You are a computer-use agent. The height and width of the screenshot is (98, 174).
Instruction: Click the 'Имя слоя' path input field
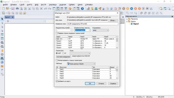pyautogui.click(x=87, y=20)
